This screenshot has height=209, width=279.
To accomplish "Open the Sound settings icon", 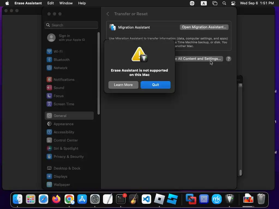I will point(49,88).
